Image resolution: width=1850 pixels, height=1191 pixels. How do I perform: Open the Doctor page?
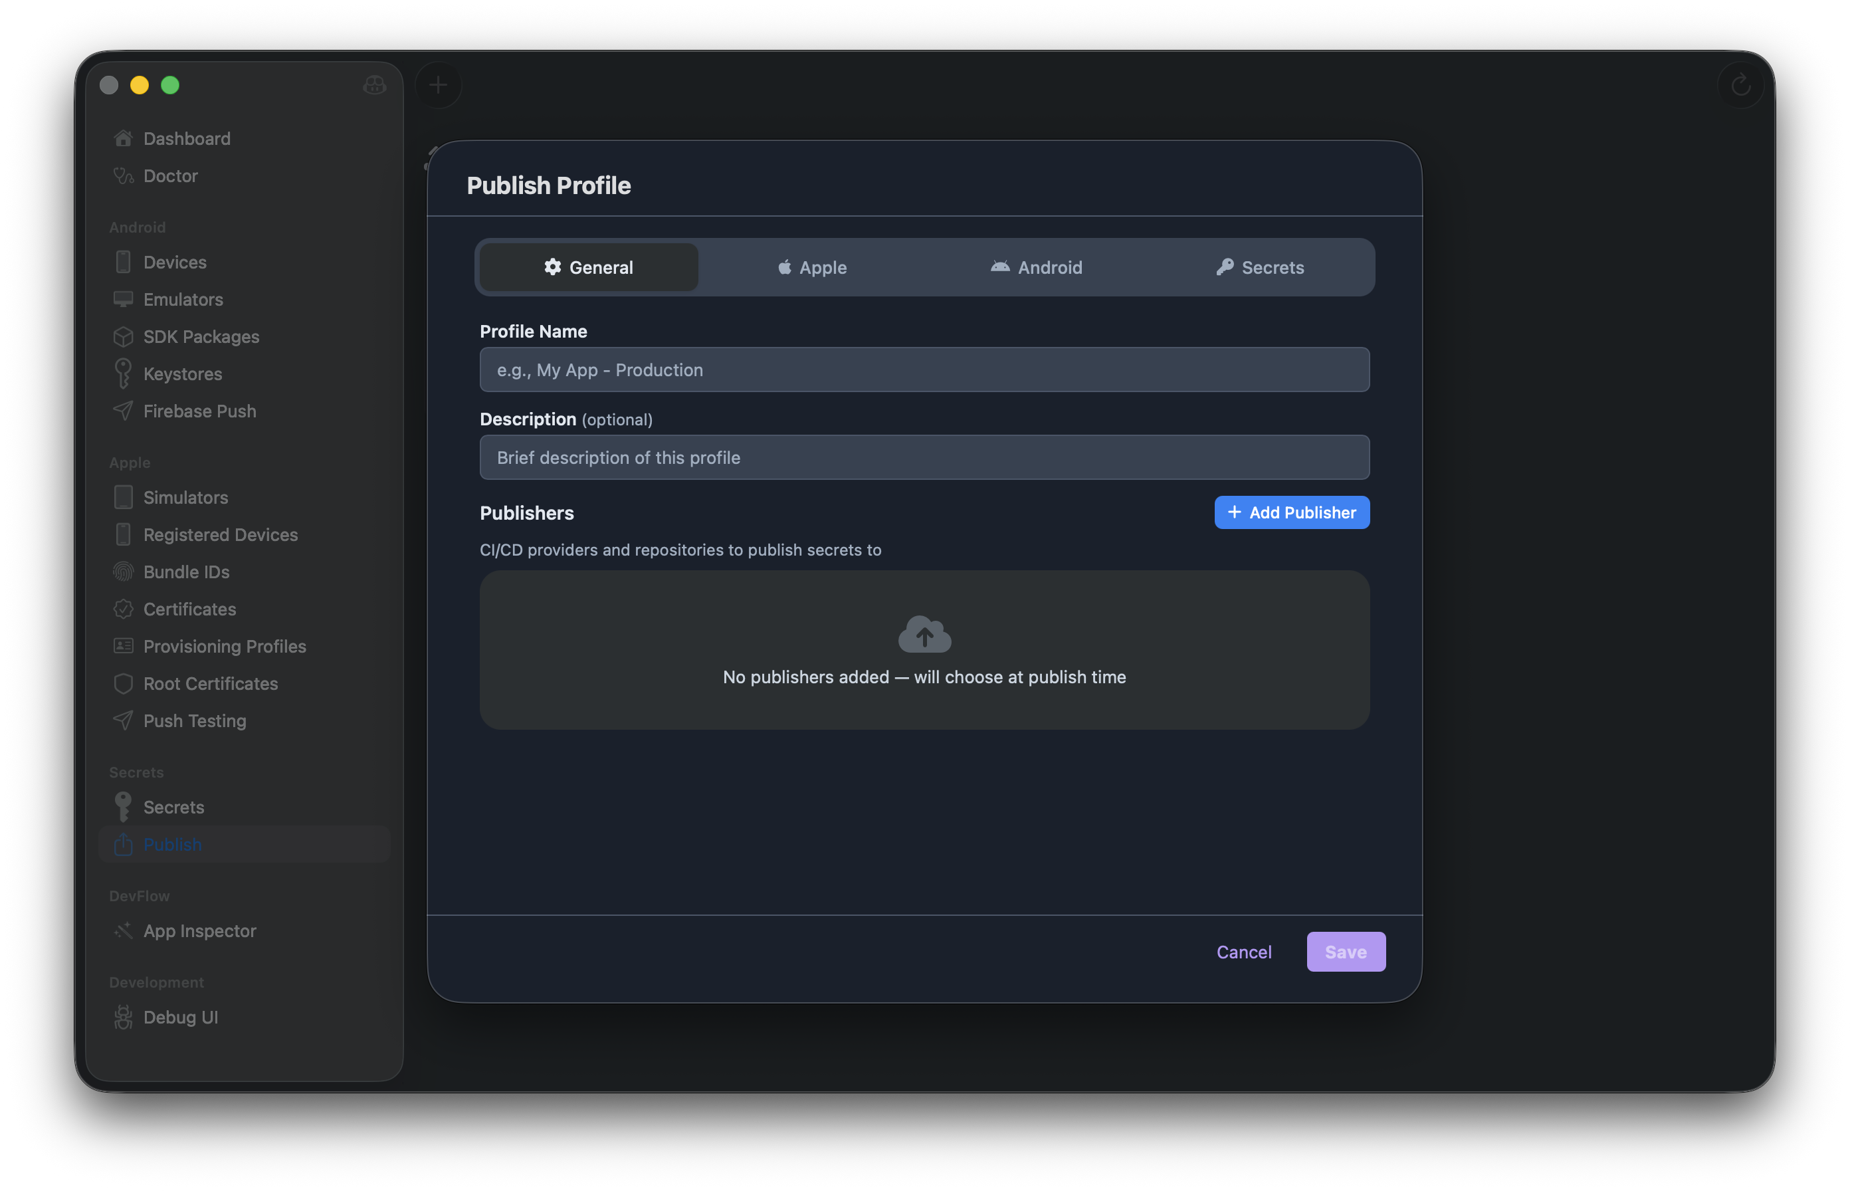click(245, 175)
